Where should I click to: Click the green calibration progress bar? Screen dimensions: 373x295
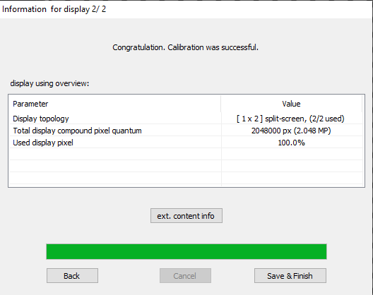tap(186, 251)
